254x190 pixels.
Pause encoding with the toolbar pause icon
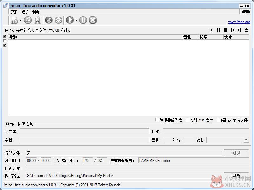(83, 20)
